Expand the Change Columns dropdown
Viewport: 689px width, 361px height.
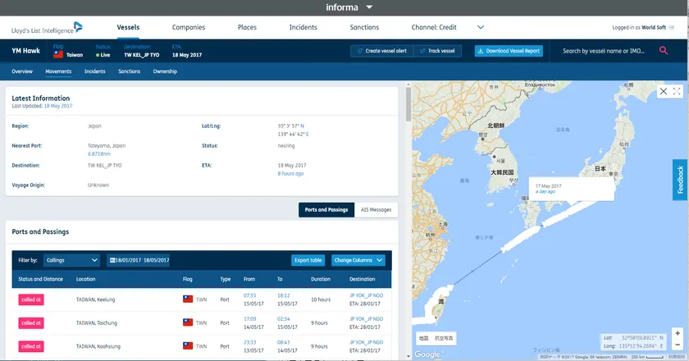click(358, 260)
